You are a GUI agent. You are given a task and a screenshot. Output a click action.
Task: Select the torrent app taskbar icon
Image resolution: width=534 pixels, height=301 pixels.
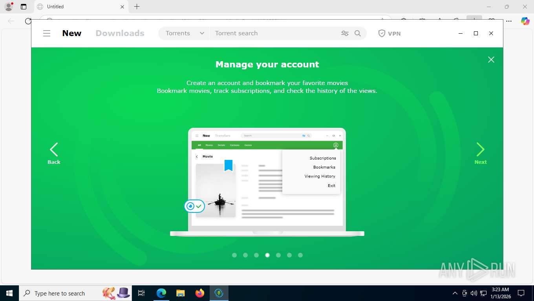pos(219,293)
